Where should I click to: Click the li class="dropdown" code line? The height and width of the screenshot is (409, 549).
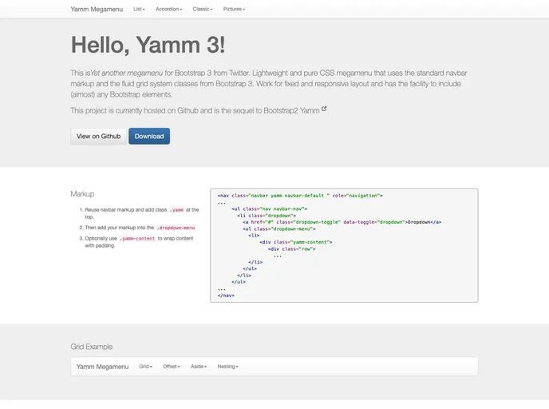click(267, 216)
